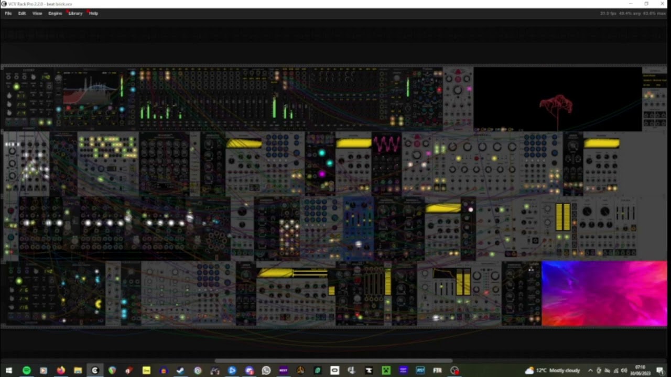Screen dimensions: 671x377
Task: Click the red tree visualizer display
Action: point(558,98)
